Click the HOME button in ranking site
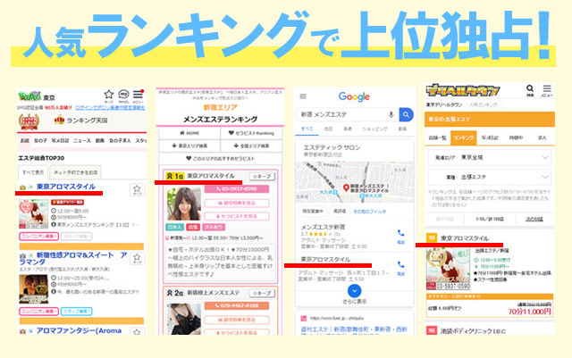The width and height of the screenshot is (572, 358). (x=189, y=133)
